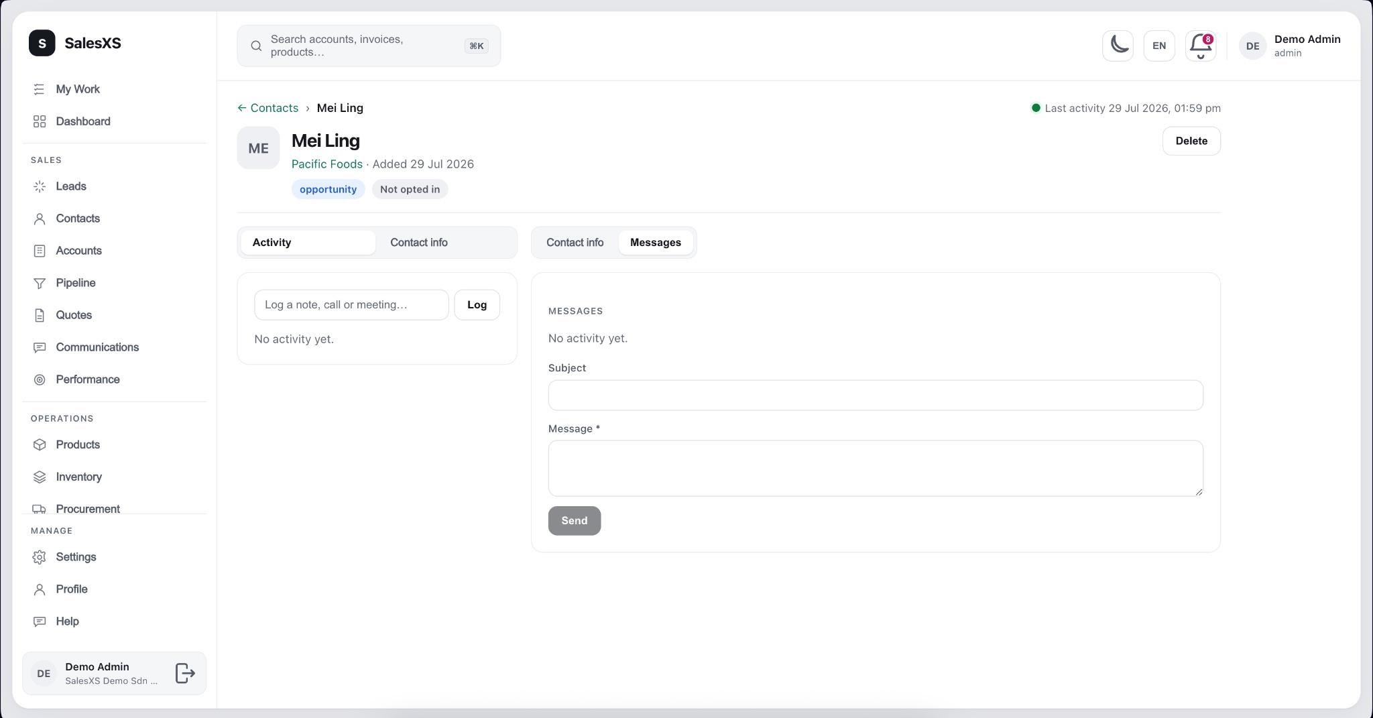Open Settings via gear icon
Viewport: 1373px width, 718px height.
40,557
